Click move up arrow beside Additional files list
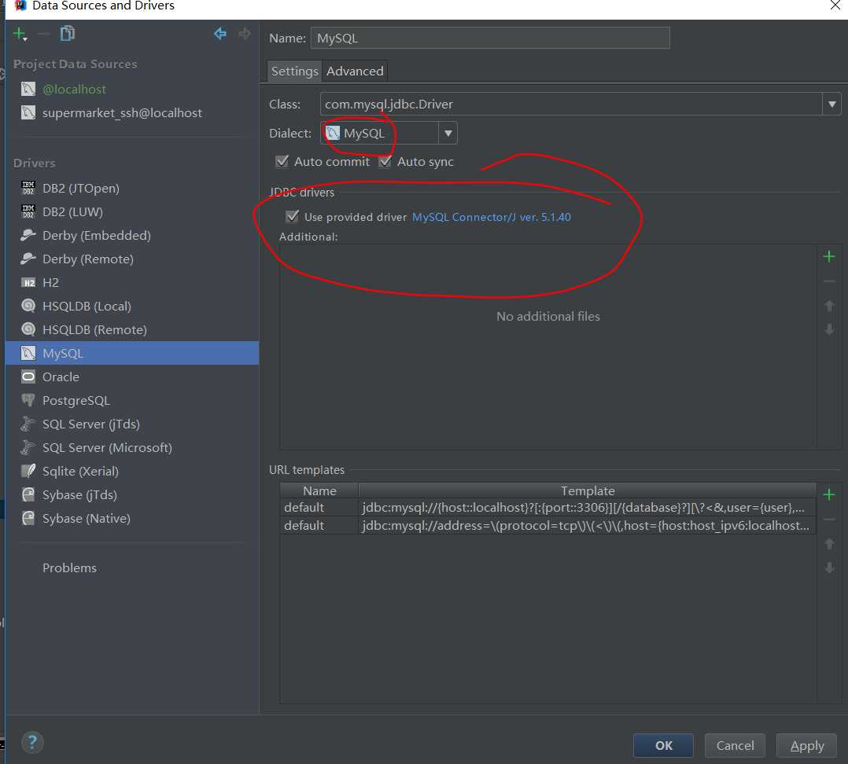This screenshot has width=848, height=764. pos(829,306)
